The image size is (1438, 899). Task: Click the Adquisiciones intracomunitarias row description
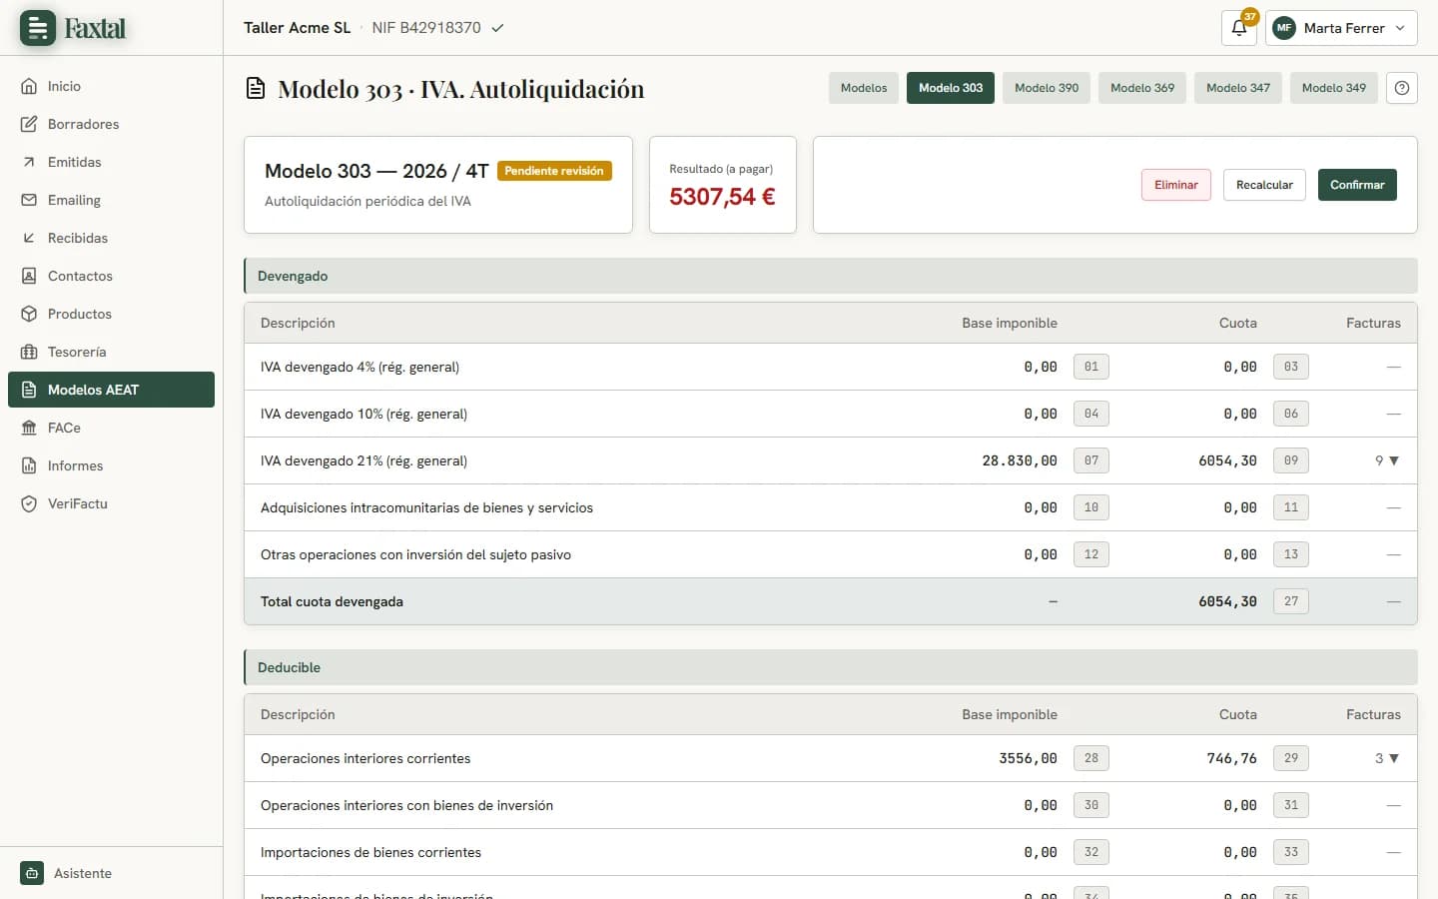[x=426, y=507]
